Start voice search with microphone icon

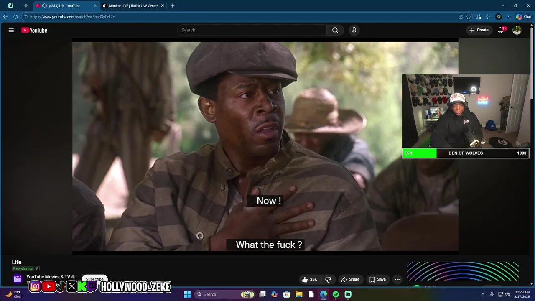354,30
